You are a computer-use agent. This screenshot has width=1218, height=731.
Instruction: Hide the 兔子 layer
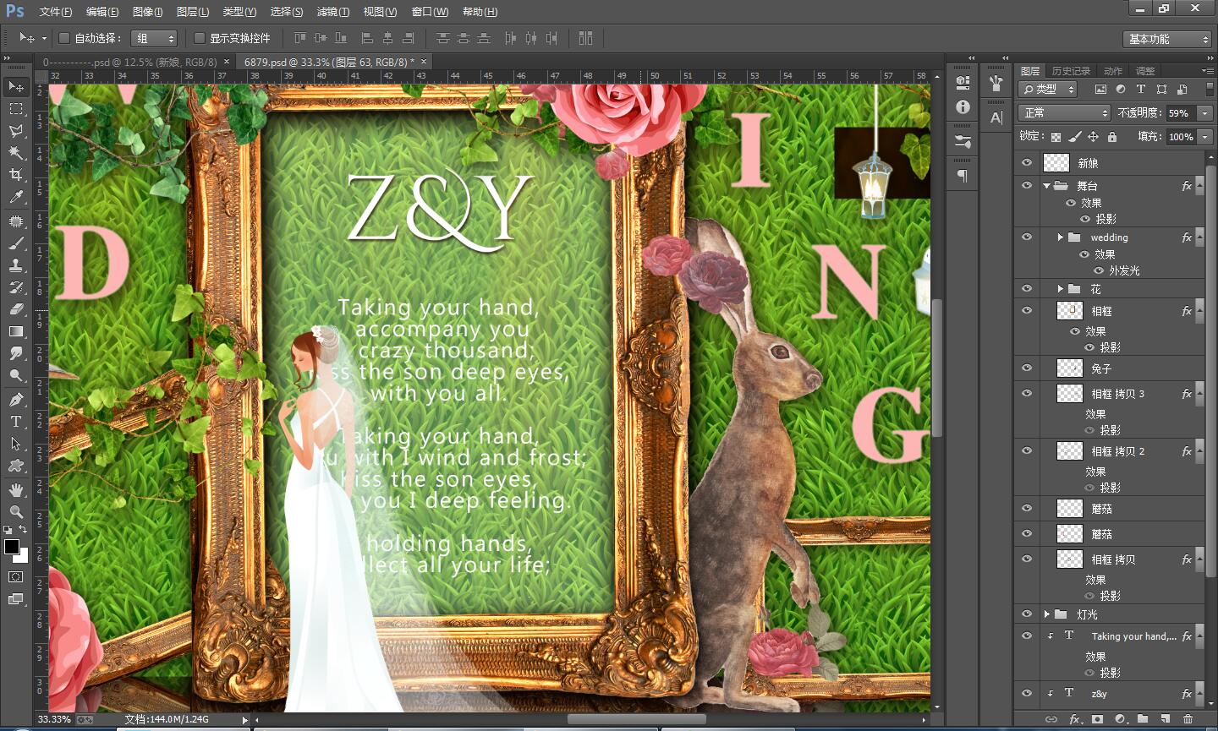(x=1027, y=368)
